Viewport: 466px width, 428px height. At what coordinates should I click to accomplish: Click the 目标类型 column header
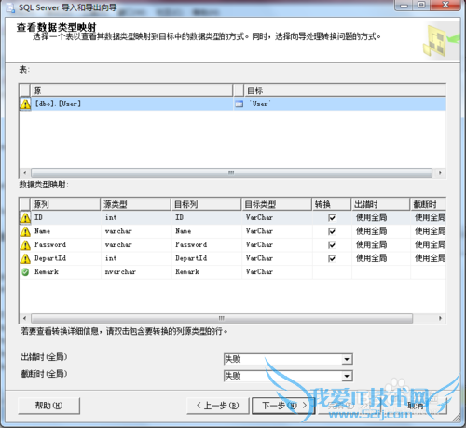(x=277, y=204)
